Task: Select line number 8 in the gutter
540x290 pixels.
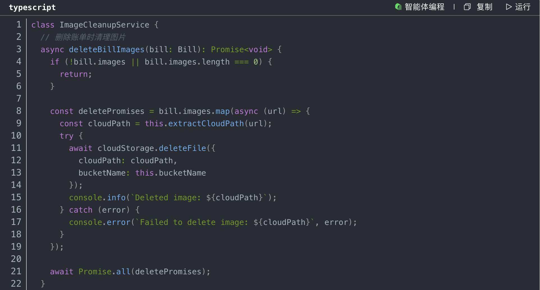Action: coord(19,111)
